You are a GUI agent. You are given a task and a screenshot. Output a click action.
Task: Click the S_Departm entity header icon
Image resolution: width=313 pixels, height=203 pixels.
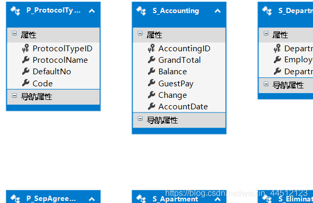(267, 11)
